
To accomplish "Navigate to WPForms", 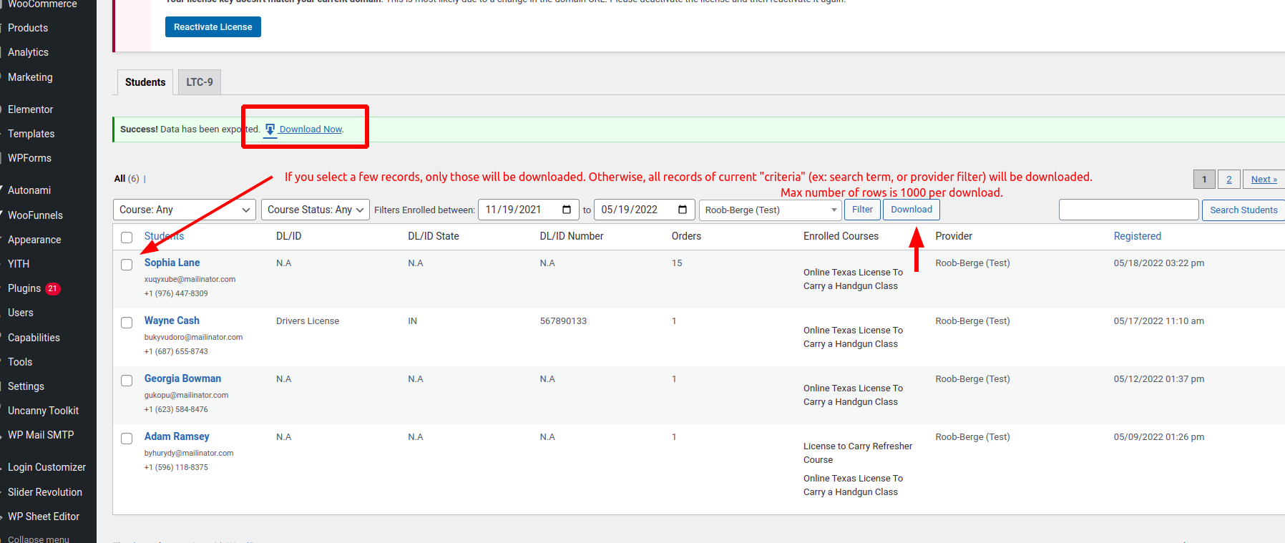I will coord(30,158).
